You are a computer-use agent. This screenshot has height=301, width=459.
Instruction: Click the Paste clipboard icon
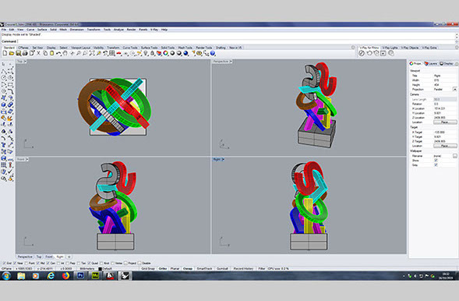pos(51,53)
